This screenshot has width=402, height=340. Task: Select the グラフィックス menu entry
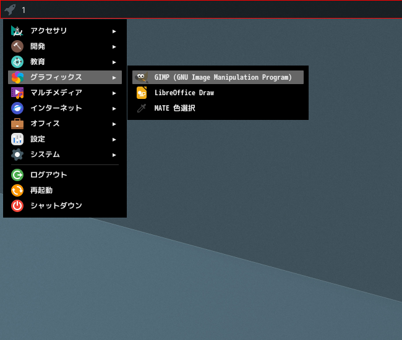click(x=65, y=77)
